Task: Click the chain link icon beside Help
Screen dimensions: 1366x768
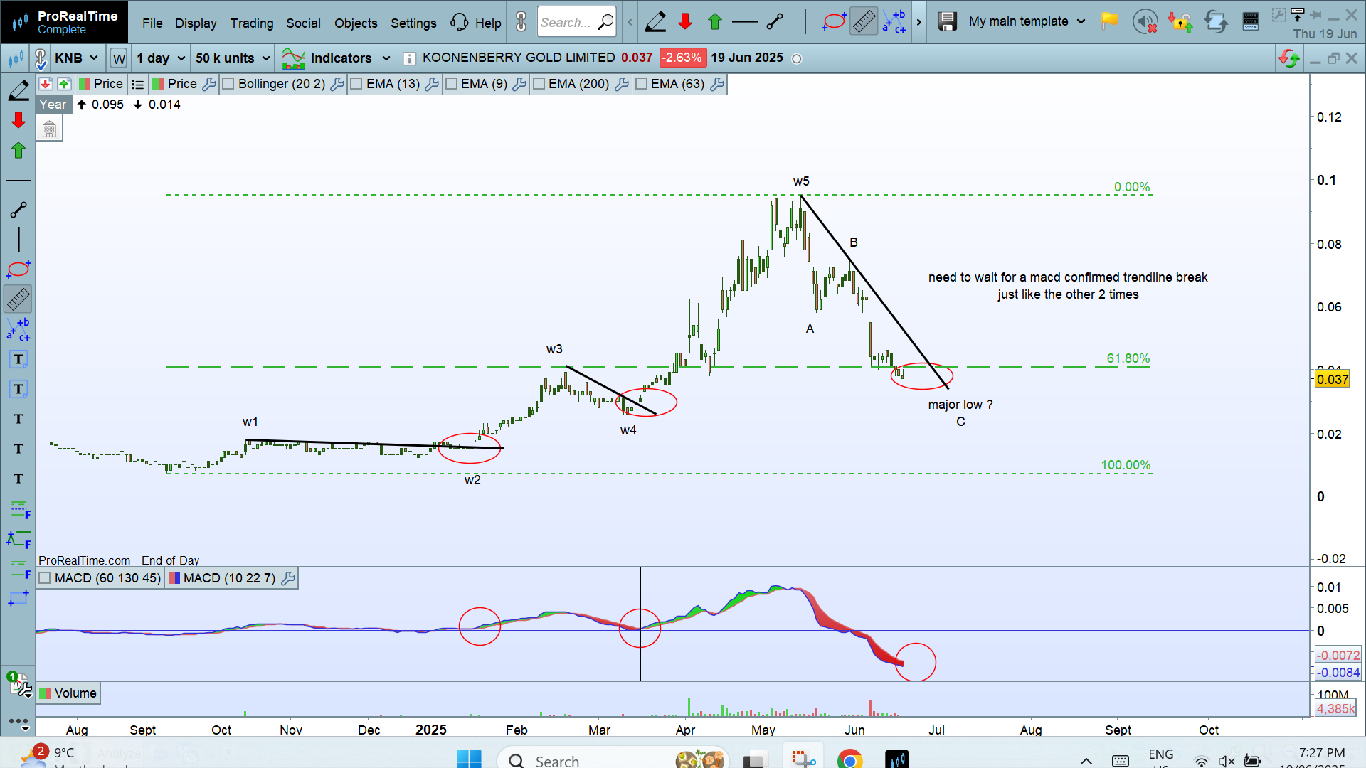Action: 521,22
